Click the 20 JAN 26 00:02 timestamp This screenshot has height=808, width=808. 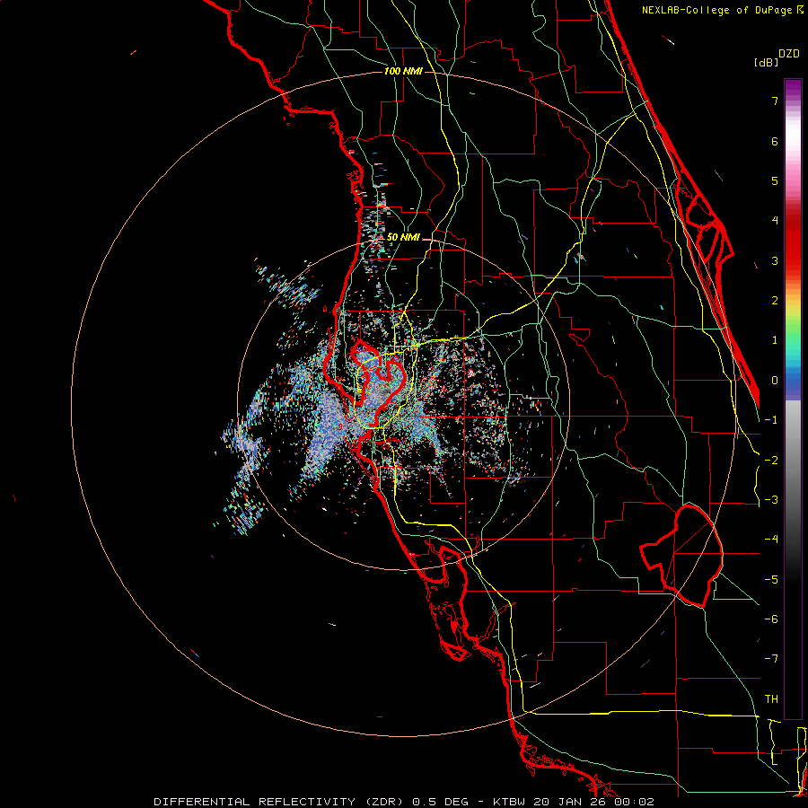pos(593,802)
